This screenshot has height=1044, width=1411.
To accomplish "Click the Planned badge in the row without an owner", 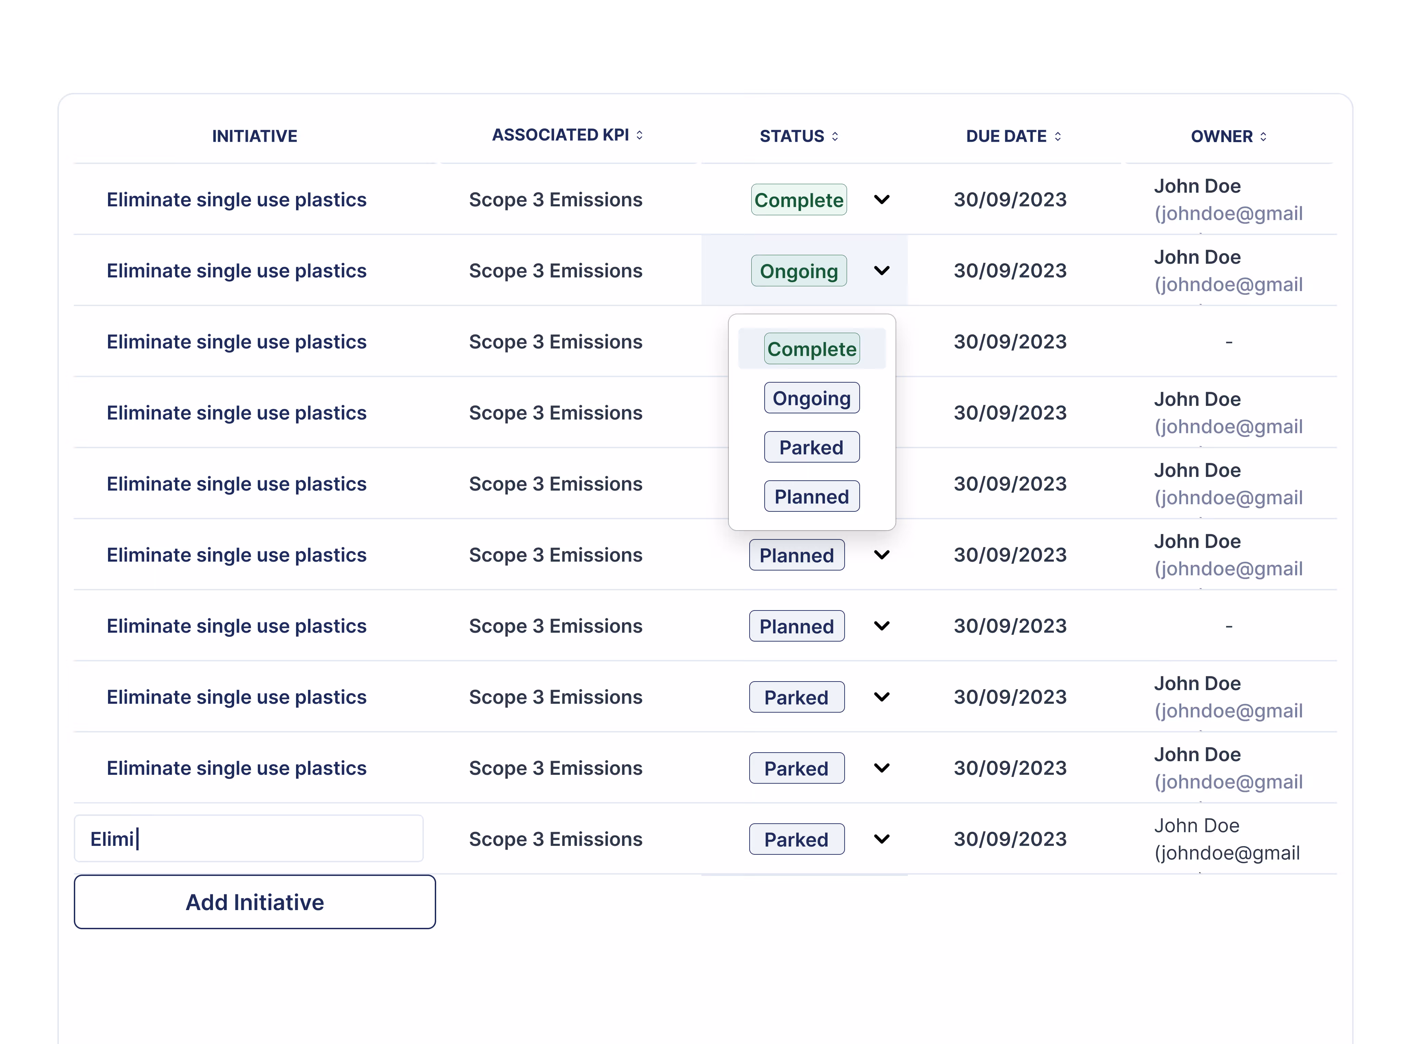I will point(796,626).
